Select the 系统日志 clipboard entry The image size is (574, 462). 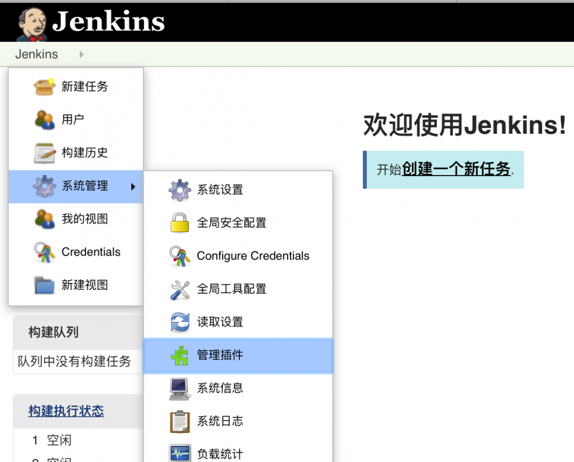coord(221,421)
